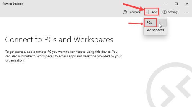The image size is (192, 107).
Task: Minimize the Remote Desktop window
Action: coord(165,4)
